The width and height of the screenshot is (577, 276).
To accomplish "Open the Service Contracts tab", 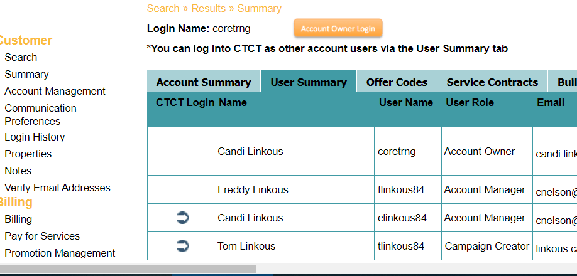I will tap(492, 82).
